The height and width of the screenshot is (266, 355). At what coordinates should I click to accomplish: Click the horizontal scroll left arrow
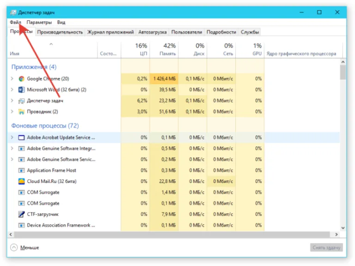click(11, 235)
